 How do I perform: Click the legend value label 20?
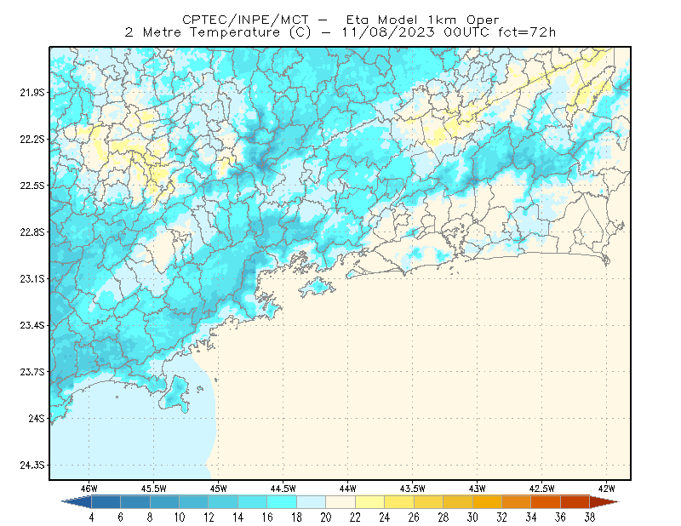coord(326,517)
